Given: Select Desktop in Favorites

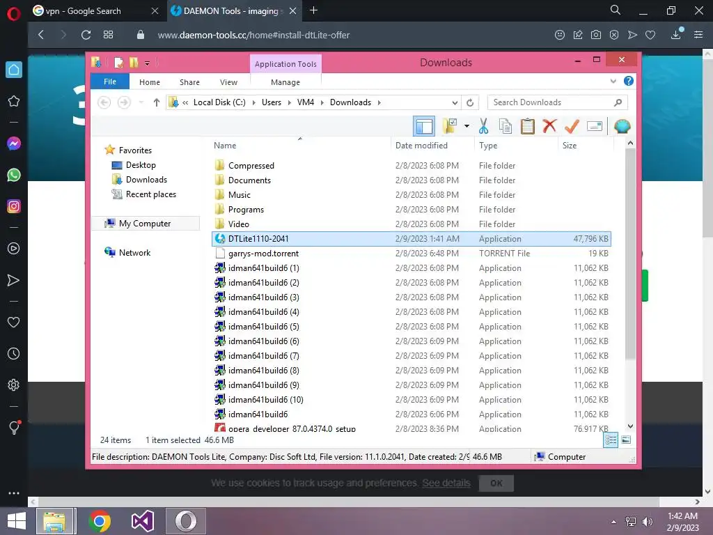Looking at the screenshot, I should click(x=141, y=165).
